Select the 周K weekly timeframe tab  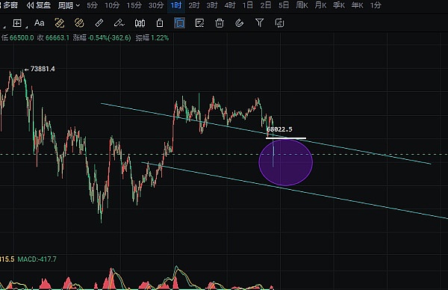(x=302, y=5)
